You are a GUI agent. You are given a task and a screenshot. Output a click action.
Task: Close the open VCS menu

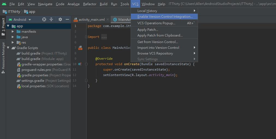[x=135, y=4]
